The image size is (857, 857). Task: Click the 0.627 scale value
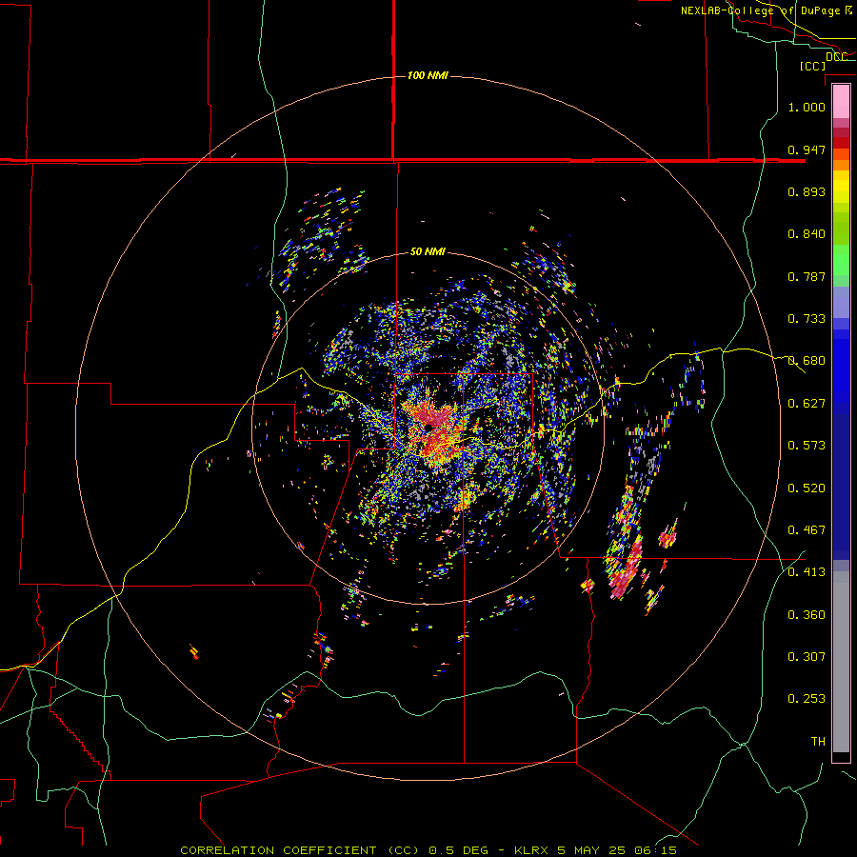[x=807, y=404]
